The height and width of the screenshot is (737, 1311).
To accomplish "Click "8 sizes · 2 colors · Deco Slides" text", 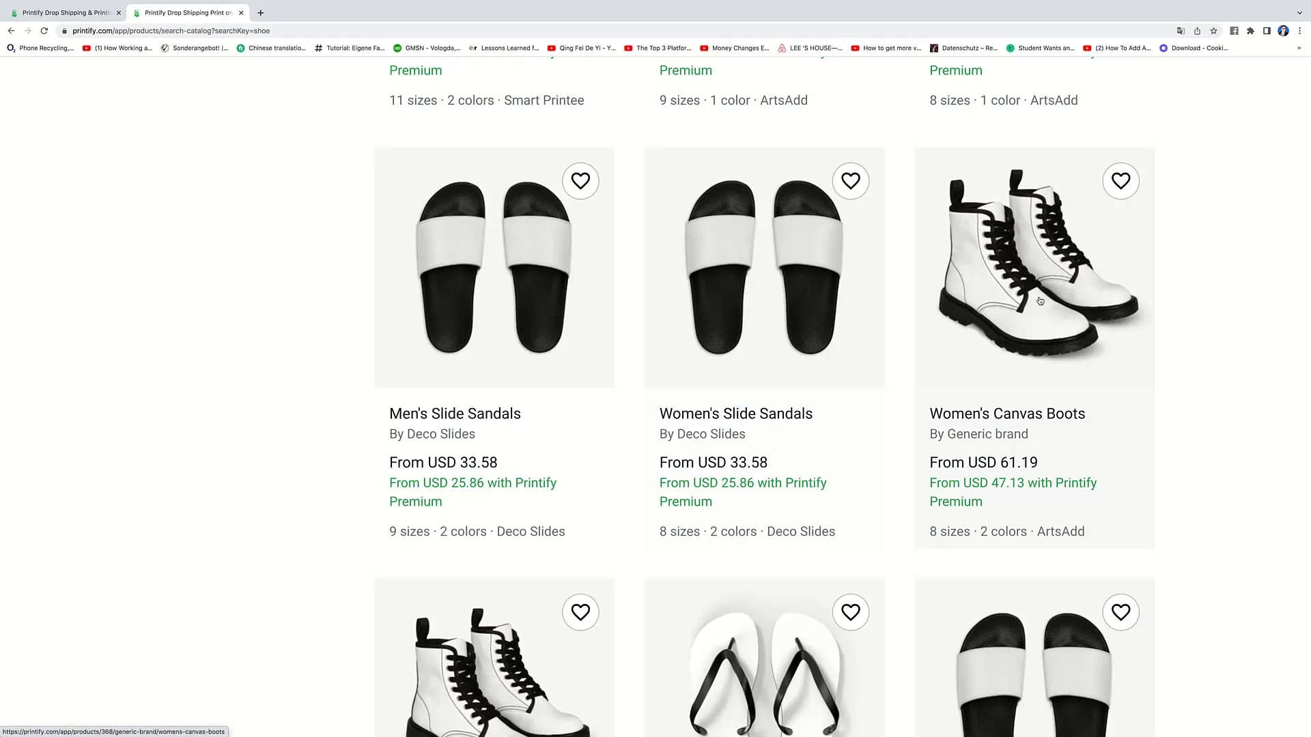I will (x=747, y=532).
